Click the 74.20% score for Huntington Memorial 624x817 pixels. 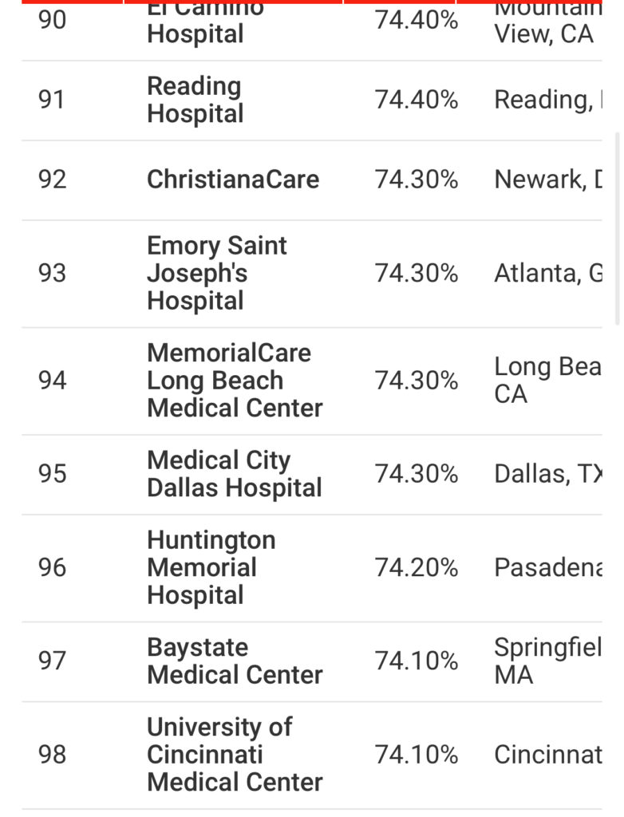(x=417, y=567)
